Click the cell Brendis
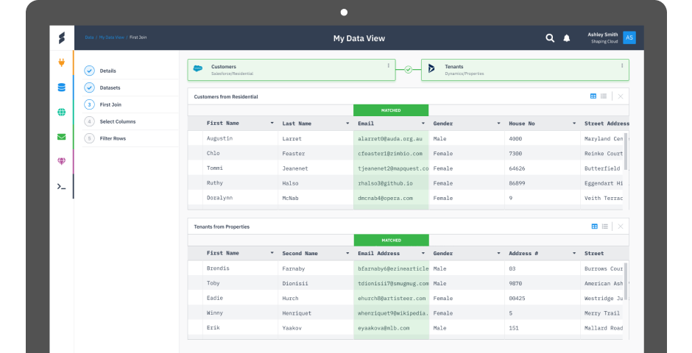Screen dimensions: 692x353 218,268
